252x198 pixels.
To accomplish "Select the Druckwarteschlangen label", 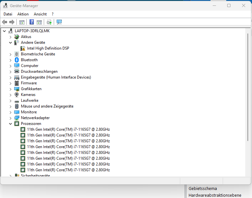I will point(39,71).
